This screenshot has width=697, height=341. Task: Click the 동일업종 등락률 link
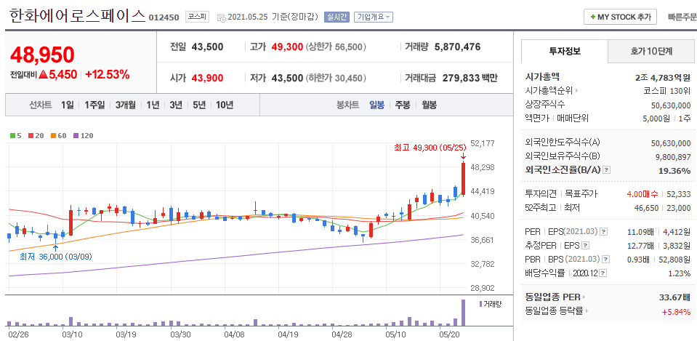(555, 311)
